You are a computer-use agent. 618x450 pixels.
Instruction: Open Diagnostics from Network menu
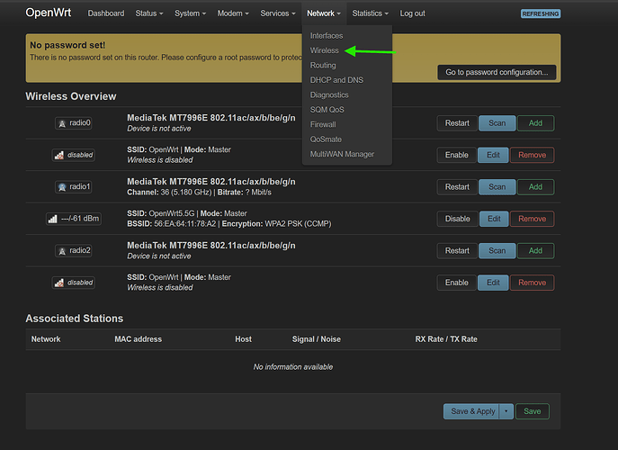[x=329, y=95]
